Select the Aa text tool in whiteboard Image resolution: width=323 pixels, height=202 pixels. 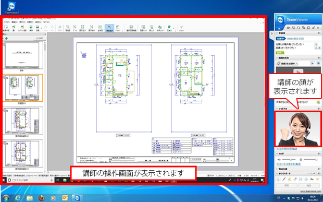tap(312, 179)
